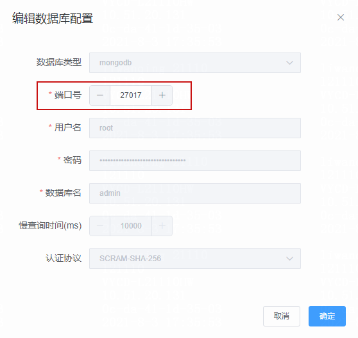Click the 数据库类型 label text
The height and width of the screenshot is (338, 358).
pos(59,62)
